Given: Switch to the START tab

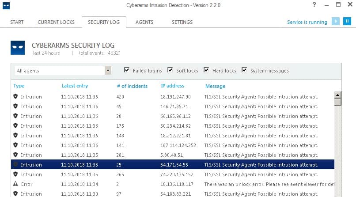Looking at the screenshot, I should [17, 22].
